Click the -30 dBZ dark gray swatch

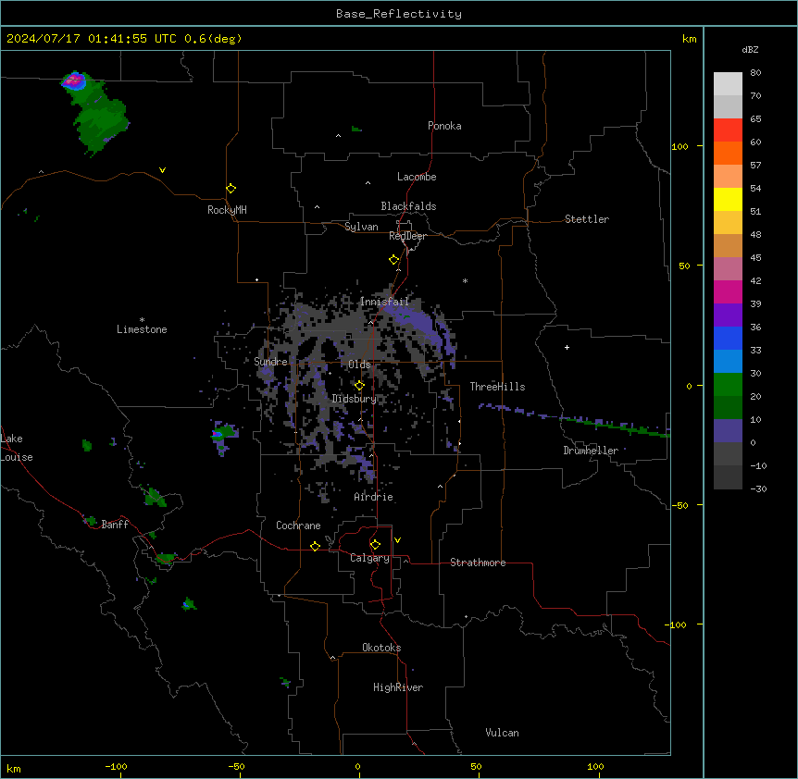728,477
